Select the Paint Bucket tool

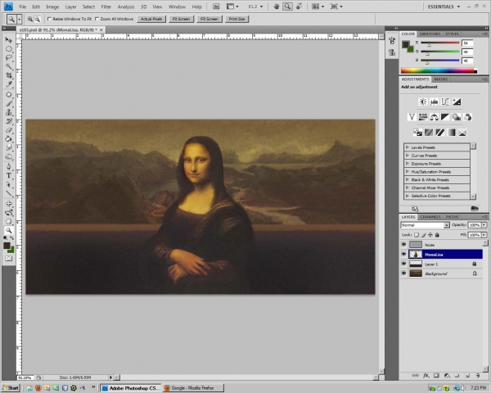pos(8,138)
